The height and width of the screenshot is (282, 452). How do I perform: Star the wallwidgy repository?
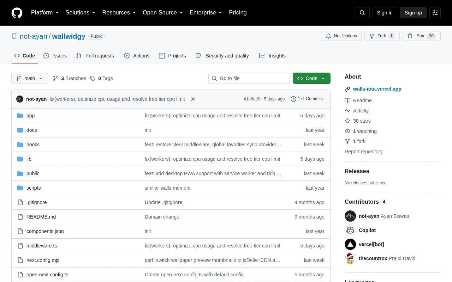(x=422, y=36)
